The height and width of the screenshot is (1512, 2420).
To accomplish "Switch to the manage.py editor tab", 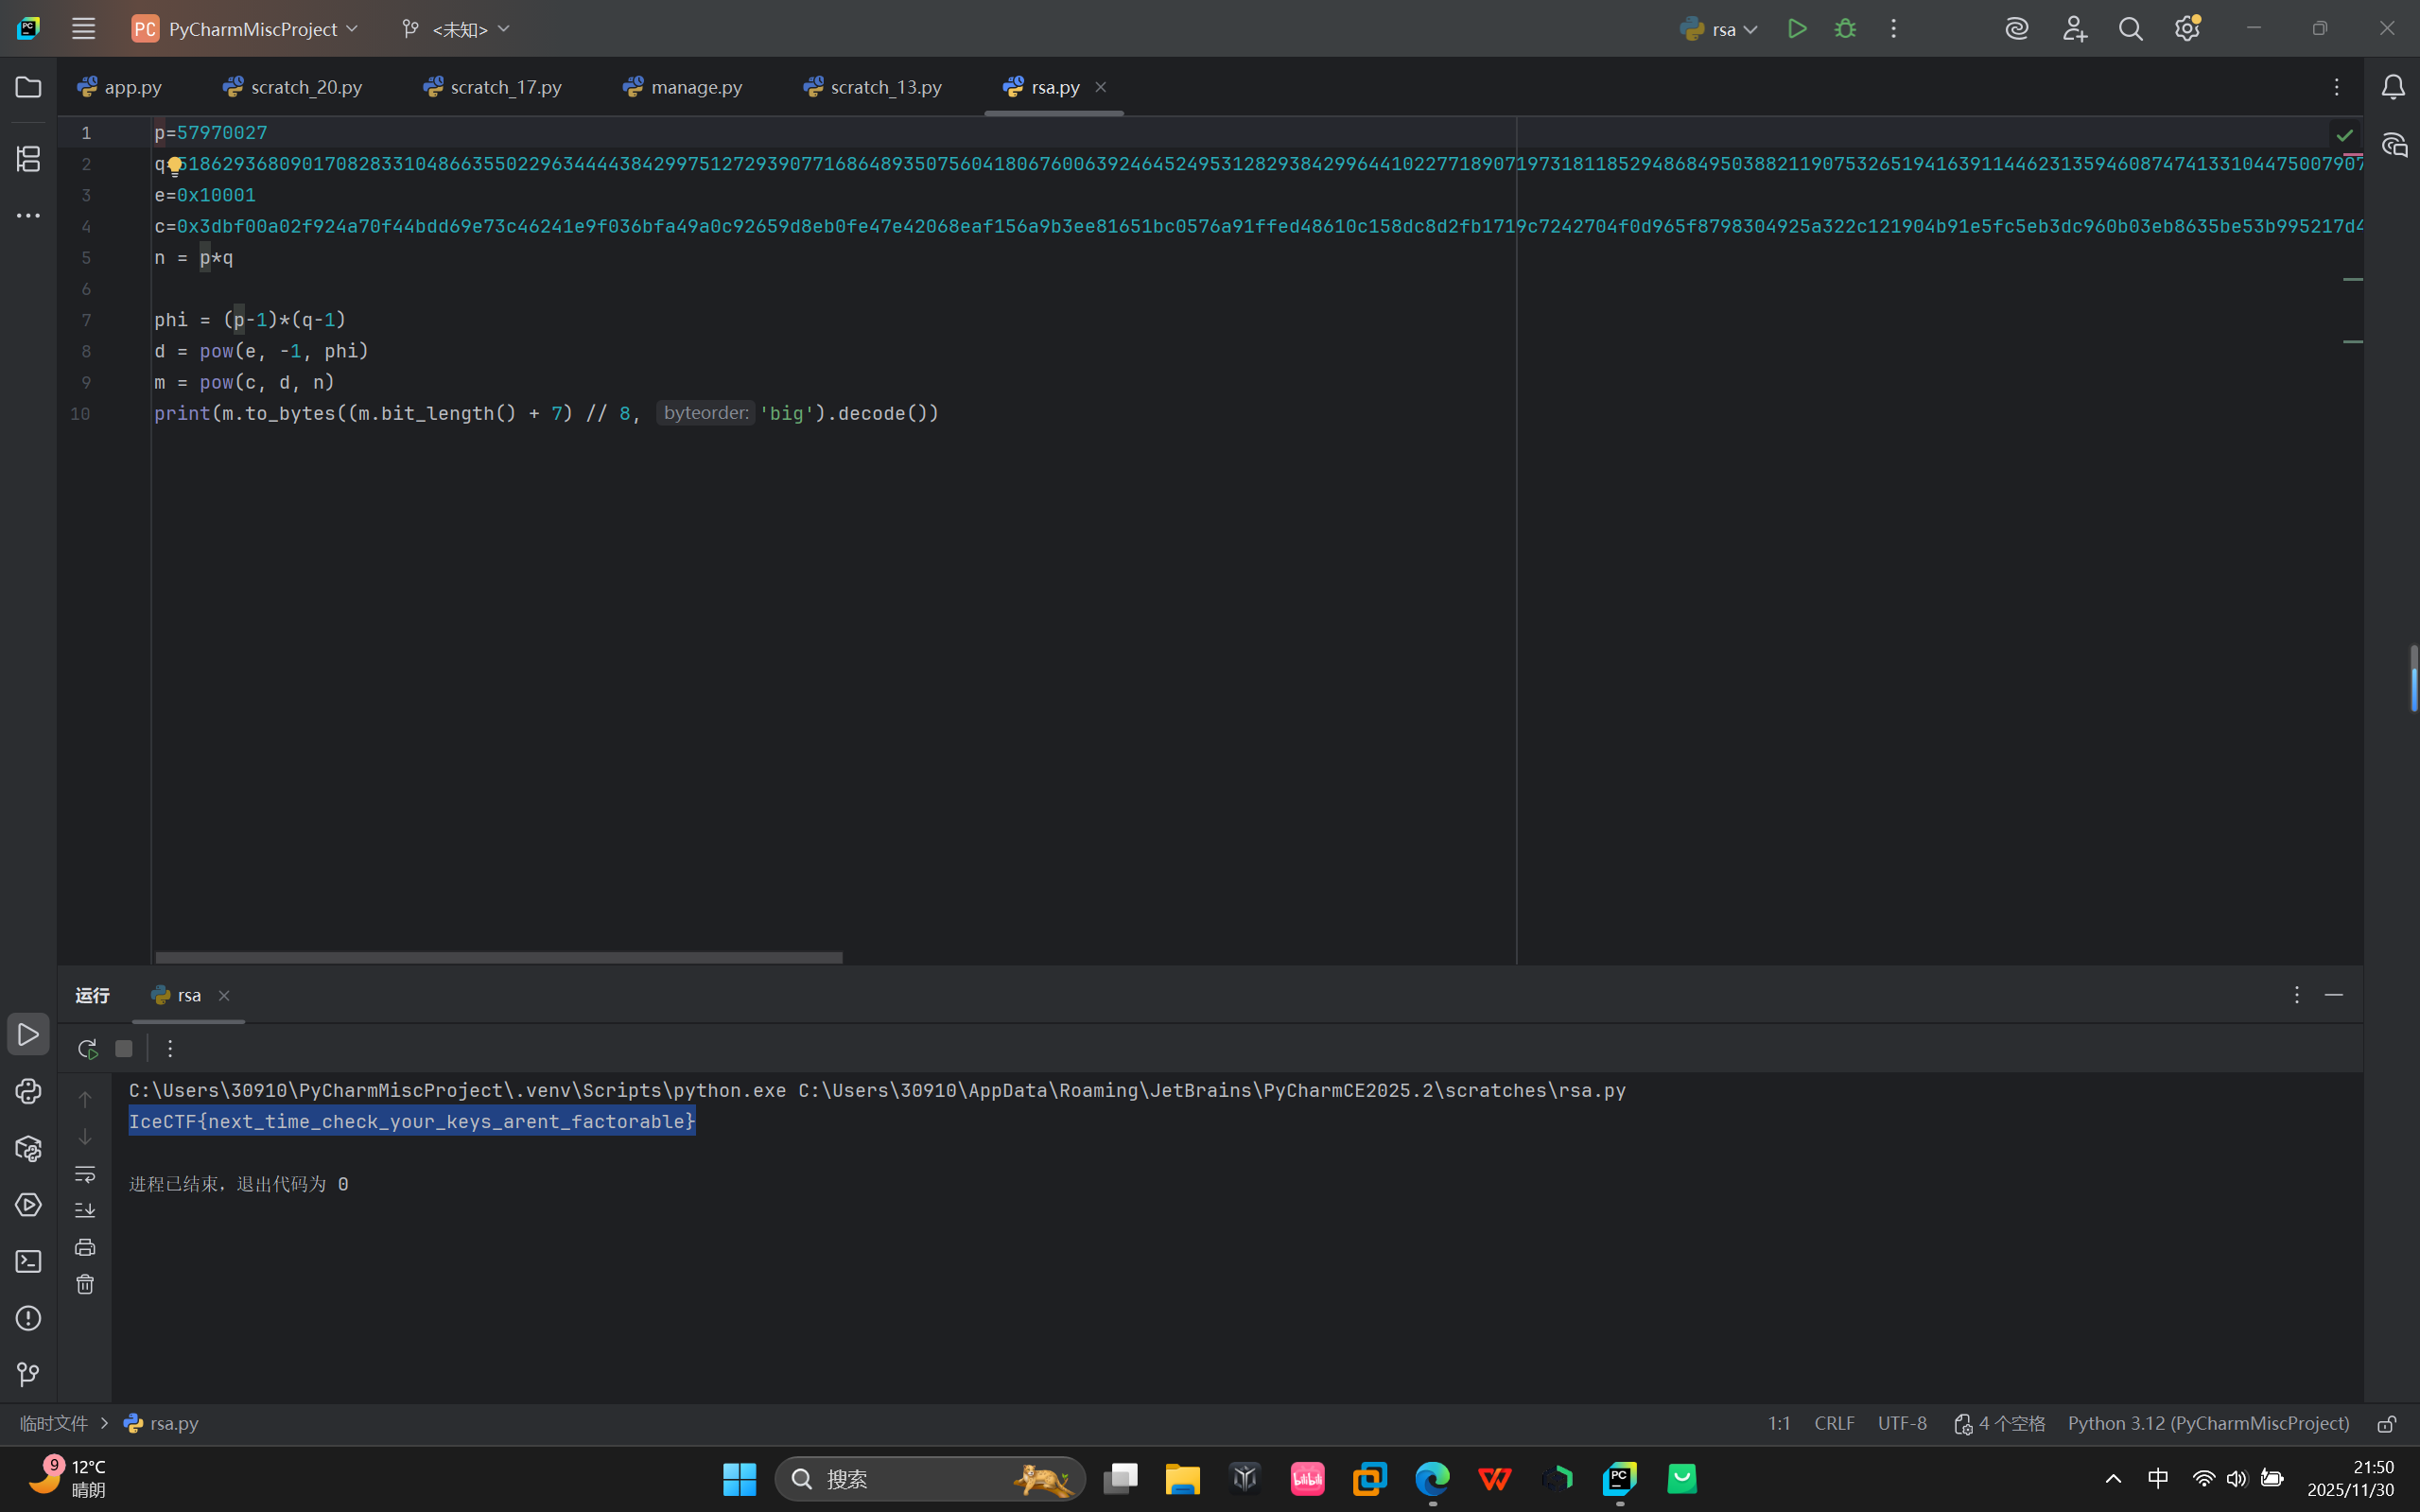I will (683, 87).
